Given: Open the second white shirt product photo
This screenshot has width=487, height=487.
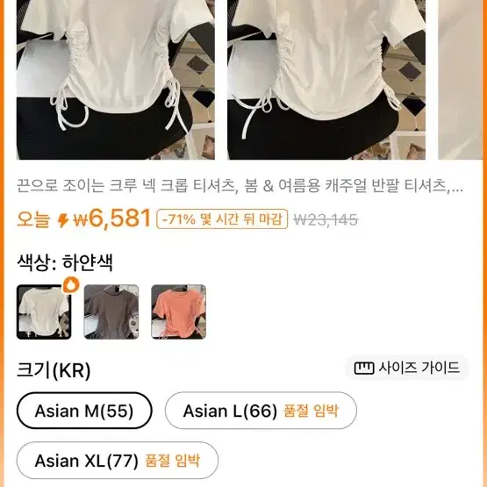Looking at the screenshot, I should [x=326, y=80].
